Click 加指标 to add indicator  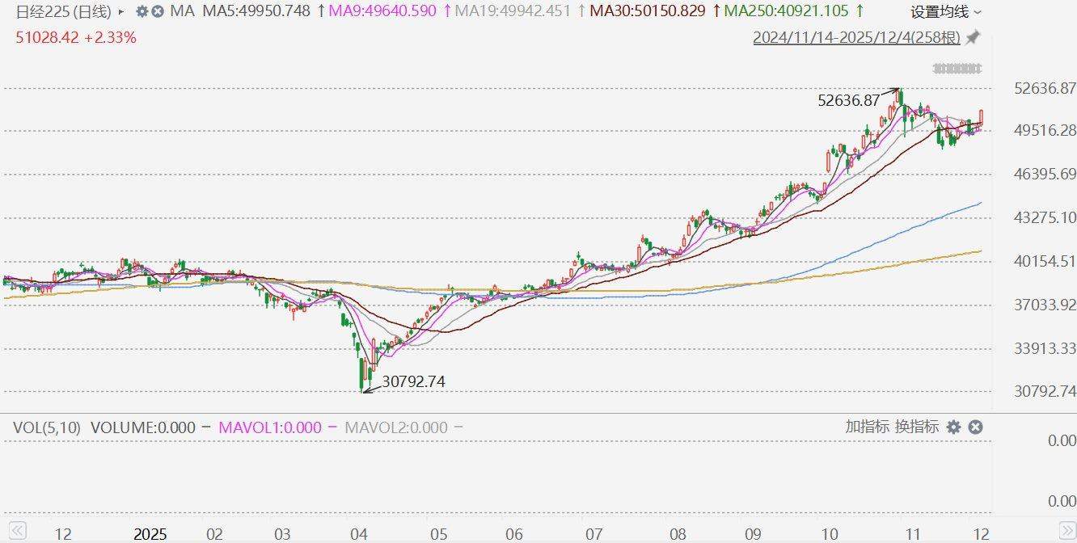868,427
